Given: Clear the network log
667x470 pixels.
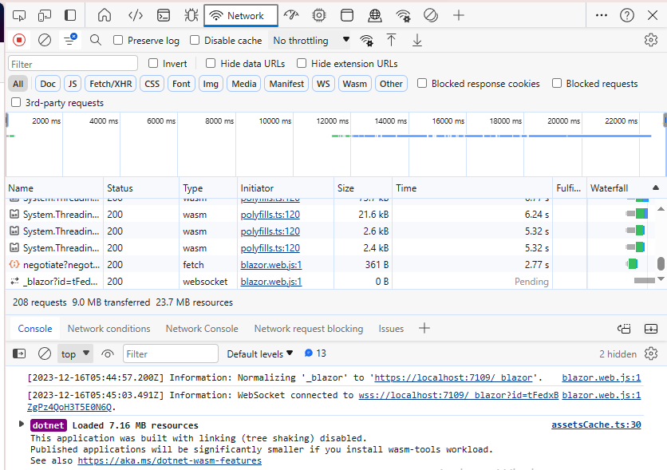Looking at the screenshot, I should pyautogui.click(x=45, y=40).
